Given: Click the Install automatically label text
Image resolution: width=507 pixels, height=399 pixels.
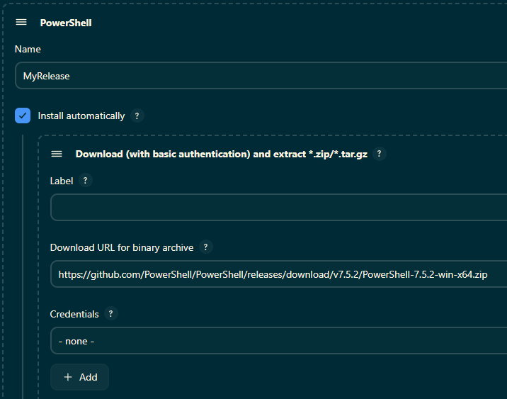Looking at the screenshot, I should (x=81, y=116).
